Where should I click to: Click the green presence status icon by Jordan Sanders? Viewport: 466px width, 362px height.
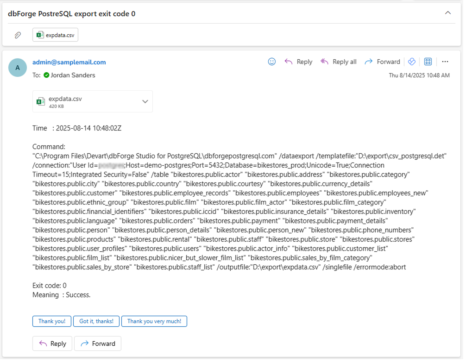46,75
